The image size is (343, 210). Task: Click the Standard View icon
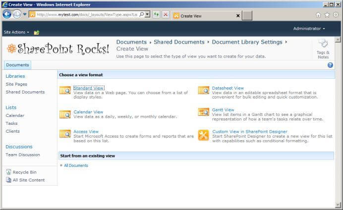[65, 90]
